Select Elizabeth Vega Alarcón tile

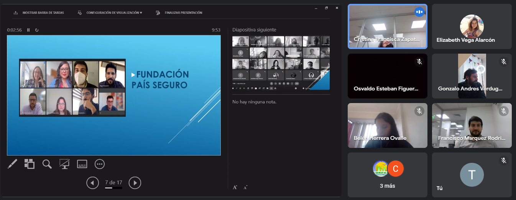click(x=472, y=26)
